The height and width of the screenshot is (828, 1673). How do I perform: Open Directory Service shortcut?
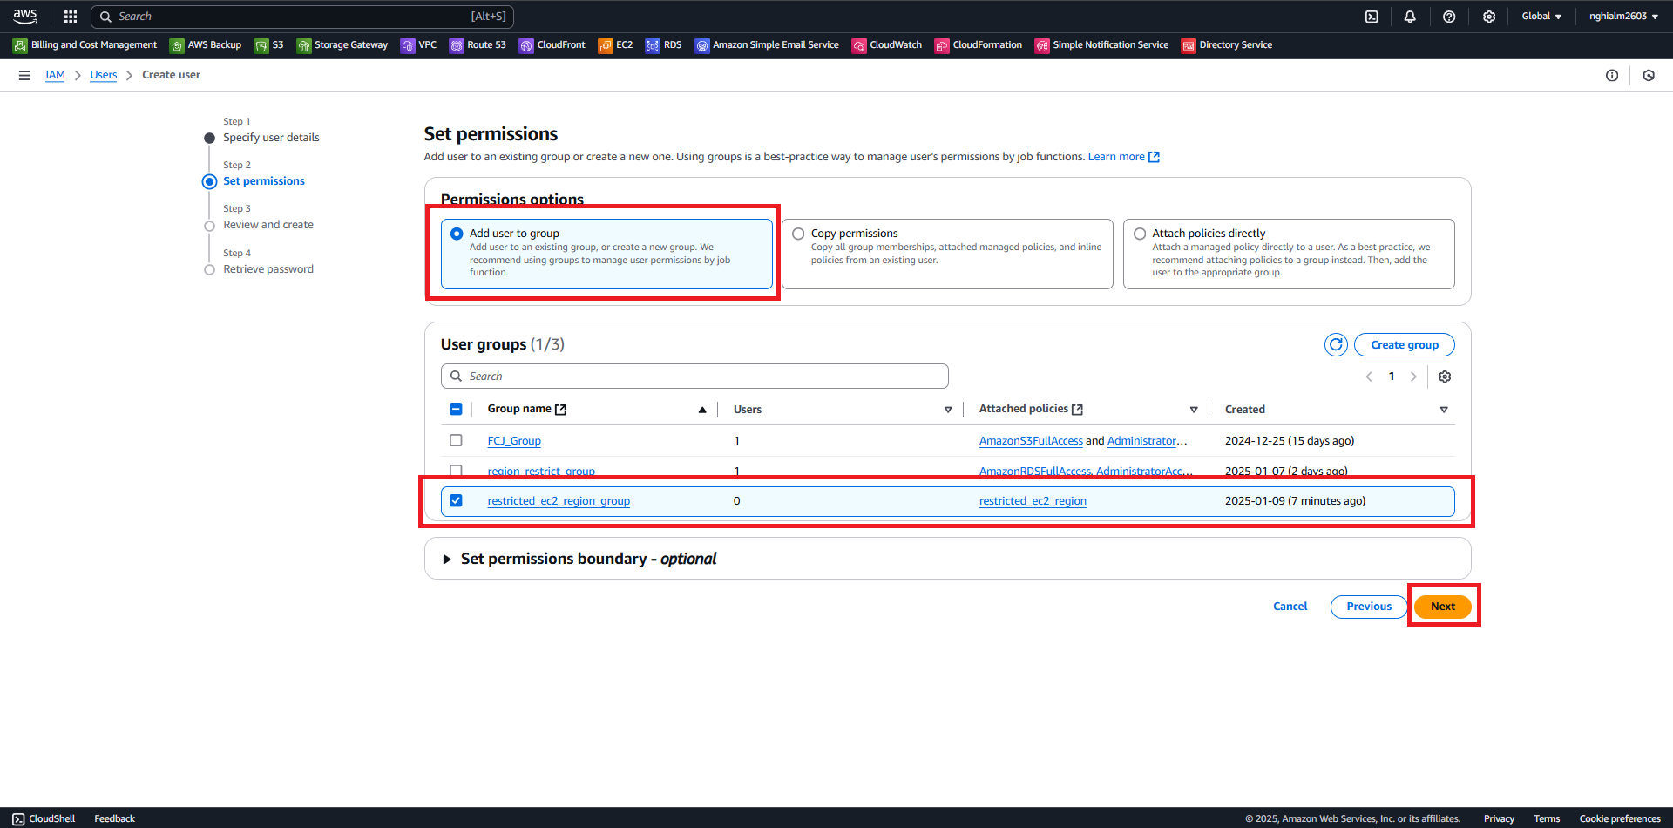coord(1227,45)
